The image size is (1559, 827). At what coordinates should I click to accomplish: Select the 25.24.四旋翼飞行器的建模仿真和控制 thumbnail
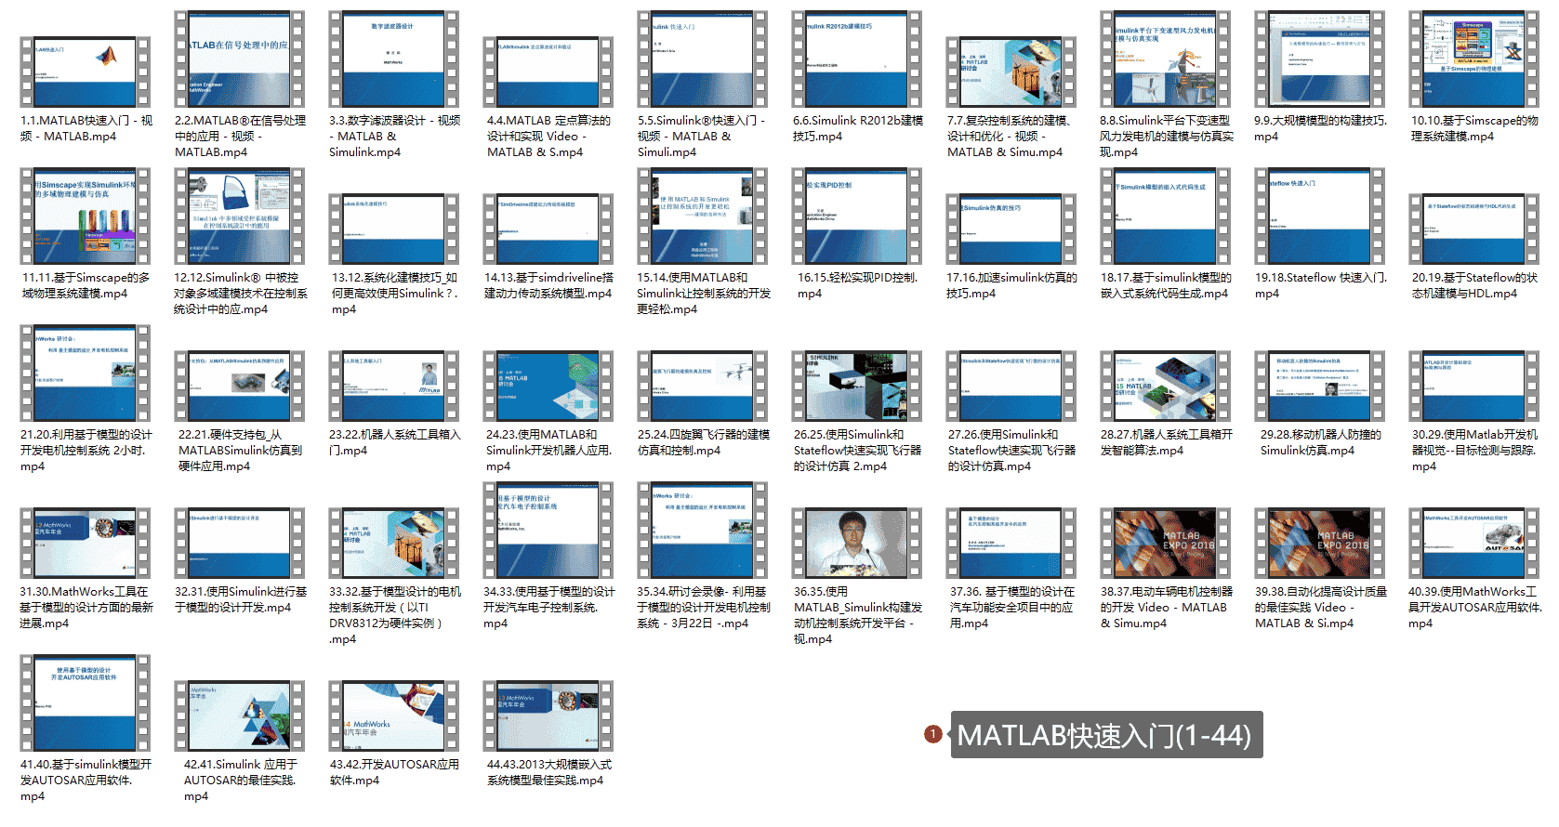[702, 386]
